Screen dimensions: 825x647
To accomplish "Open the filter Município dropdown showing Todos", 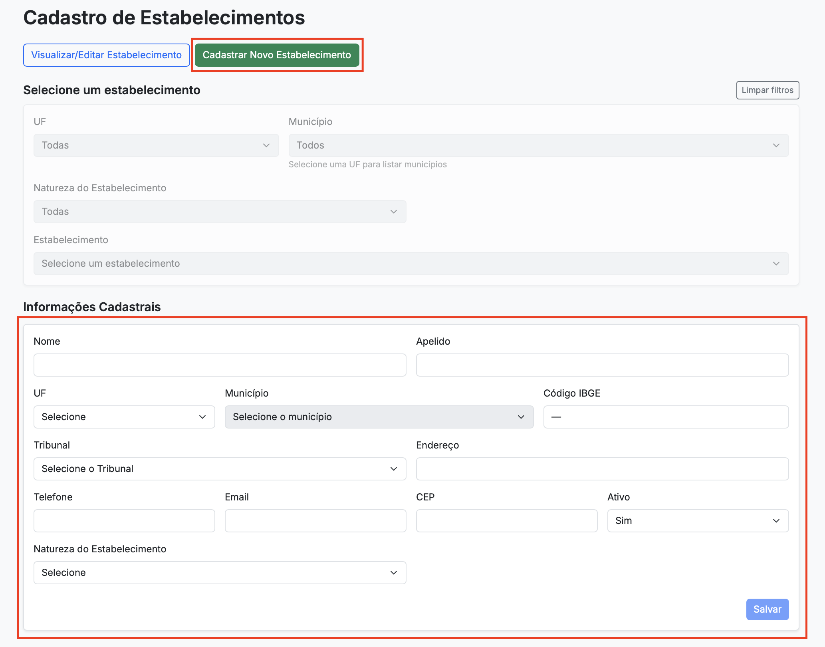I will pos(539,145).
